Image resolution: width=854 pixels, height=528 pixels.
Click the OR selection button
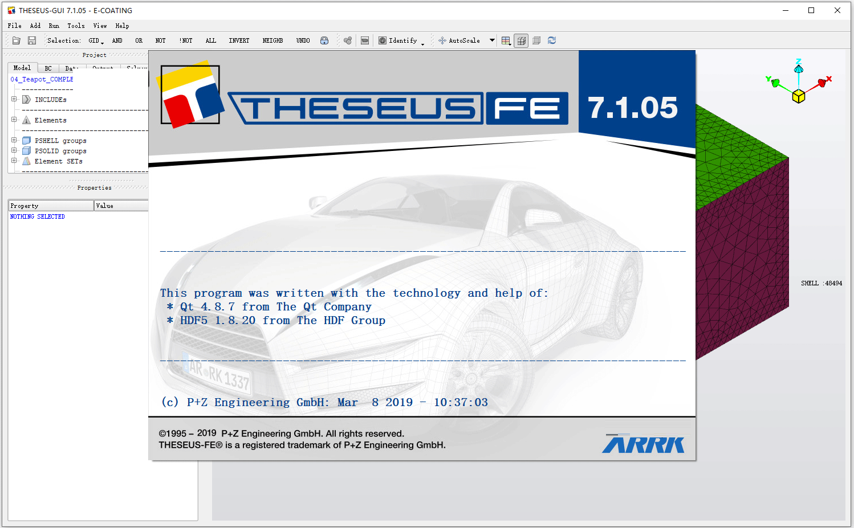click(139, 41)
